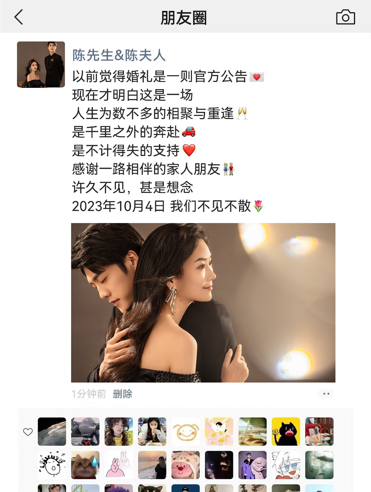The width and height of the screenshot is (371, 492).
Task: Open the girl eating avatar
Action: (x=152, y=431)
